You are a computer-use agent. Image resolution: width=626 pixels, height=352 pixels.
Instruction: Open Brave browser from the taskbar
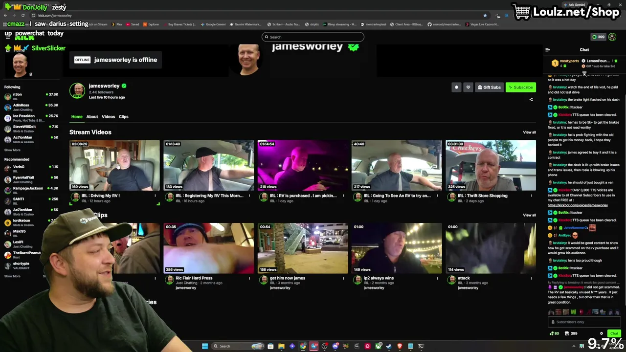coord(400,346)
